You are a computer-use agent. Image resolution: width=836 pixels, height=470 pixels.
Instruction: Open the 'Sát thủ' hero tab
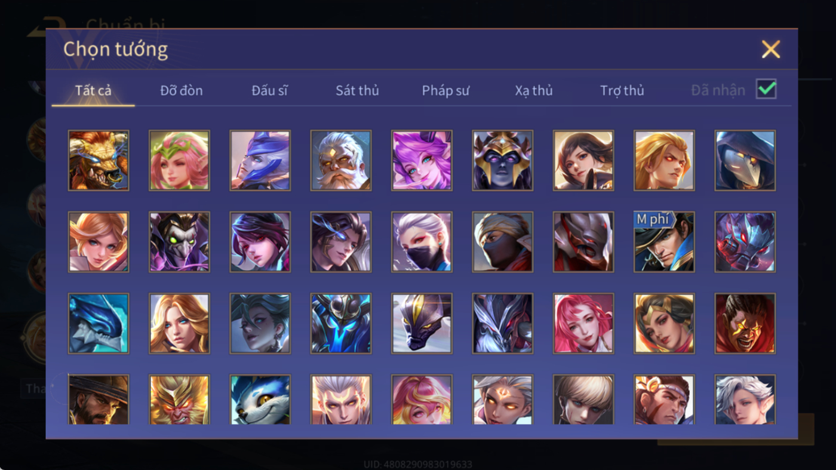point(357,90)
